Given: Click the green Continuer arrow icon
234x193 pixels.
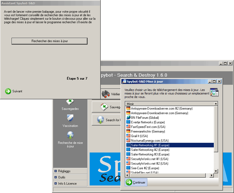Looking at the screenshot, I should (129, 182).
